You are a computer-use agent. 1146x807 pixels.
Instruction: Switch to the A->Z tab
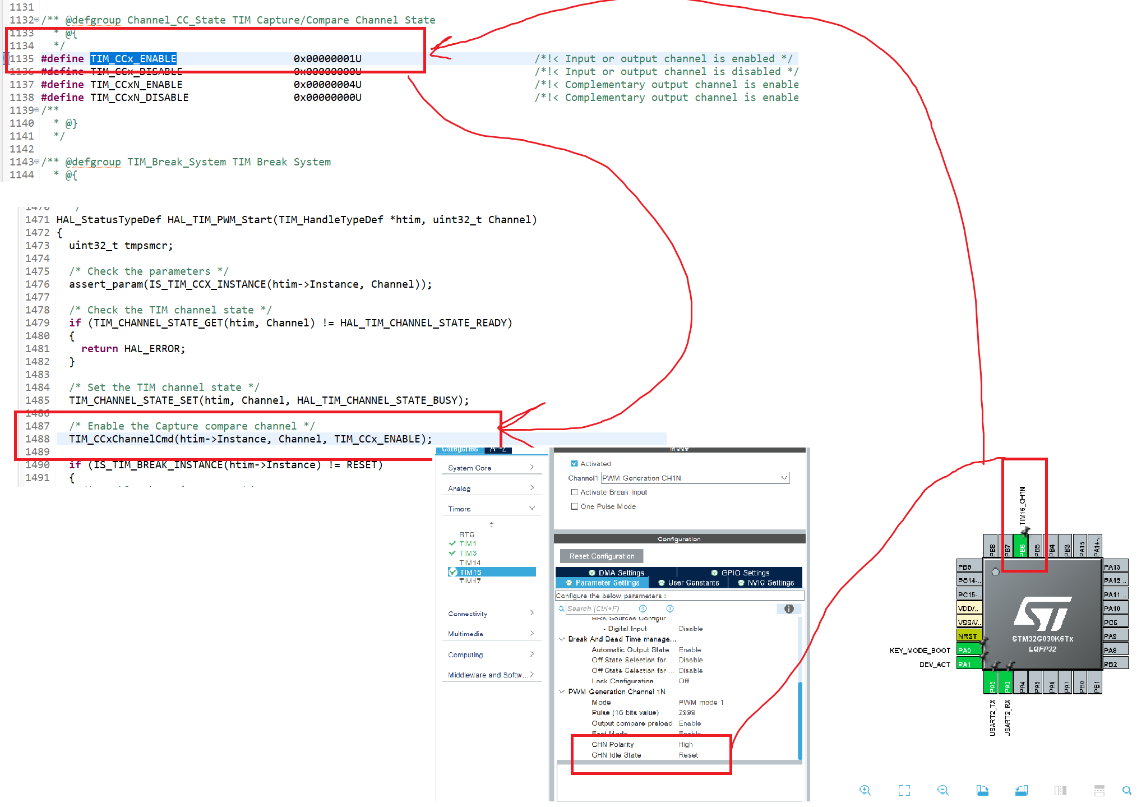498,449
